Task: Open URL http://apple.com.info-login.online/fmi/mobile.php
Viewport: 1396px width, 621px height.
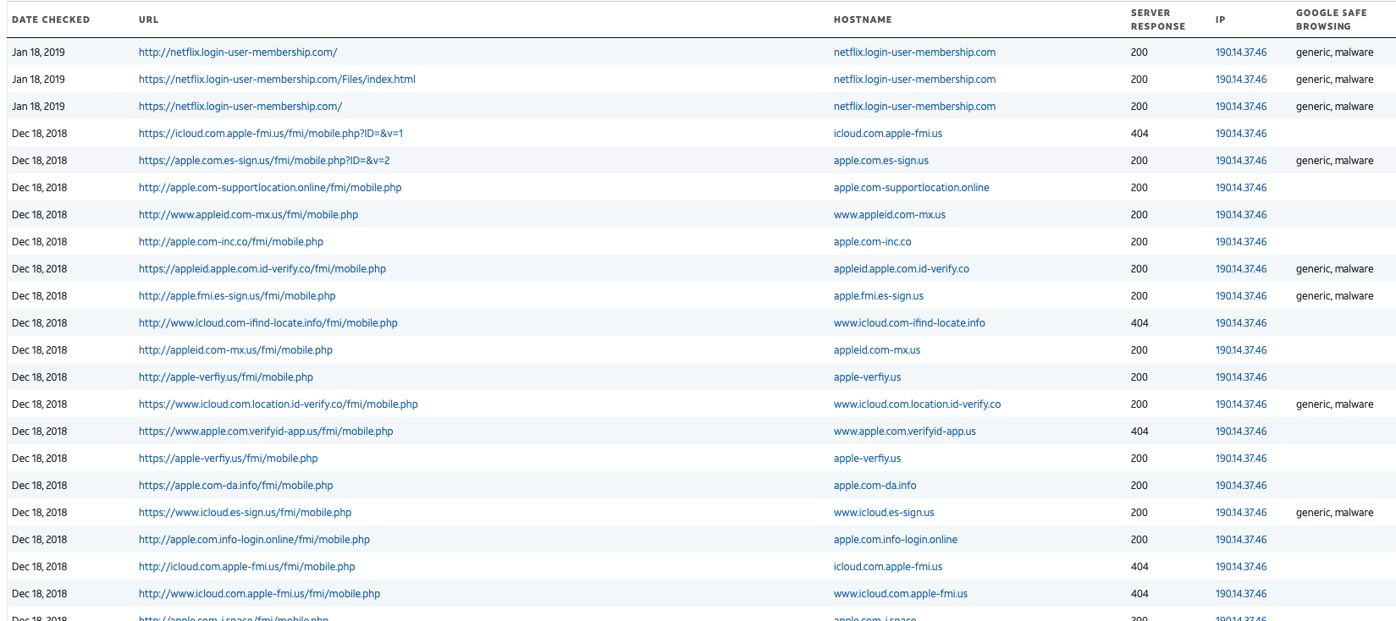Action: pos(254,540)
